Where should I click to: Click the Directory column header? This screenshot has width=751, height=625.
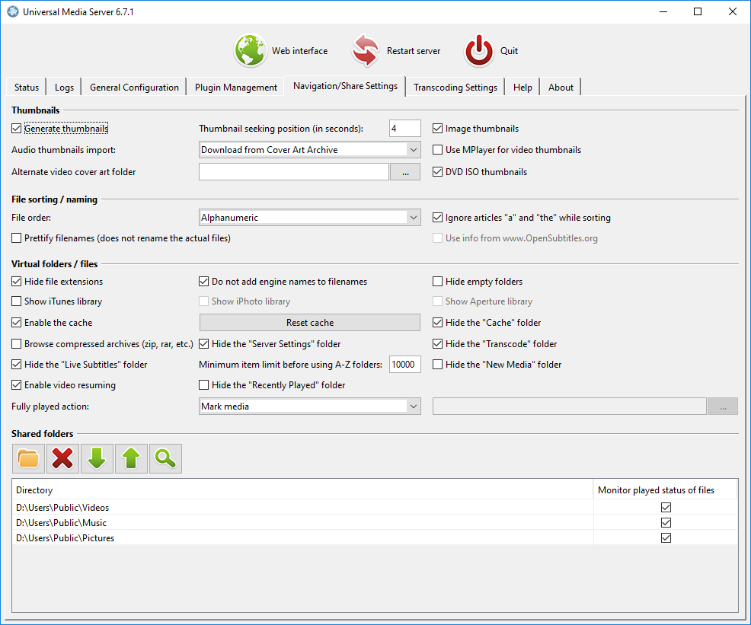pos(302,489)
